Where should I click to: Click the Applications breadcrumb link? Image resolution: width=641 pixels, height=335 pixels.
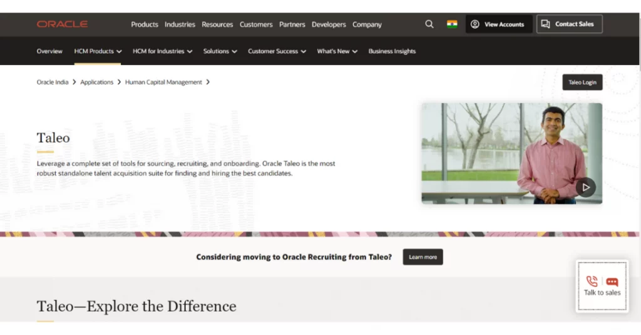[x=96, y=82]
